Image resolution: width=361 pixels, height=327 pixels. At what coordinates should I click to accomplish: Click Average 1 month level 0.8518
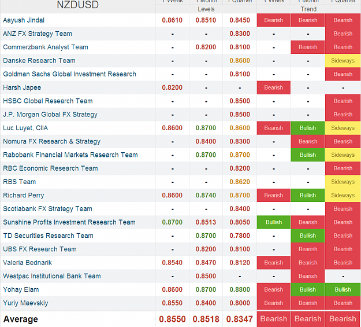click(206, 319)
